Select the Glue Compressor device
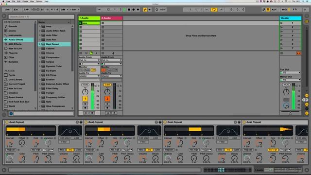 point(55,106)
